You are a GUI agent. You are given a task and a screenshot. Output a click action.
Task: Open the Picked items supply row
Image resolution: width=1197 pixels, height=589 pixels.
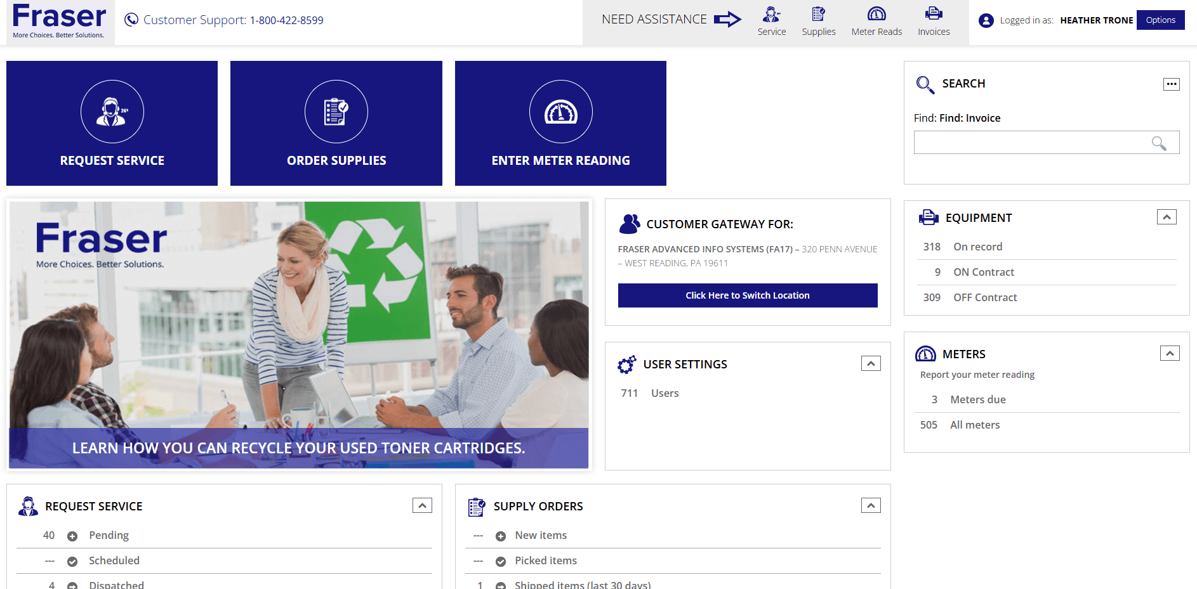pos(673,561)
